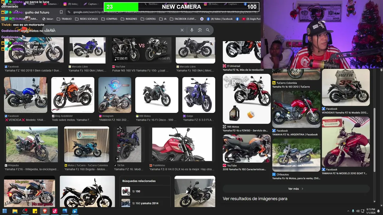Open the IA bookmarks folder
383x215 pixels.
(163, 19)
